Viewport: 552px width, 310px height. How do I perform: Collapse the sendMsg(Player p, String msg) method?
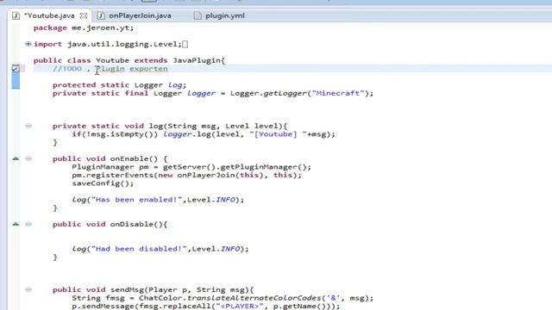28,289
